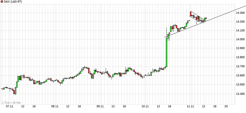
Task: Click the 20 hour label on time axis
Action: pos(226,106)
